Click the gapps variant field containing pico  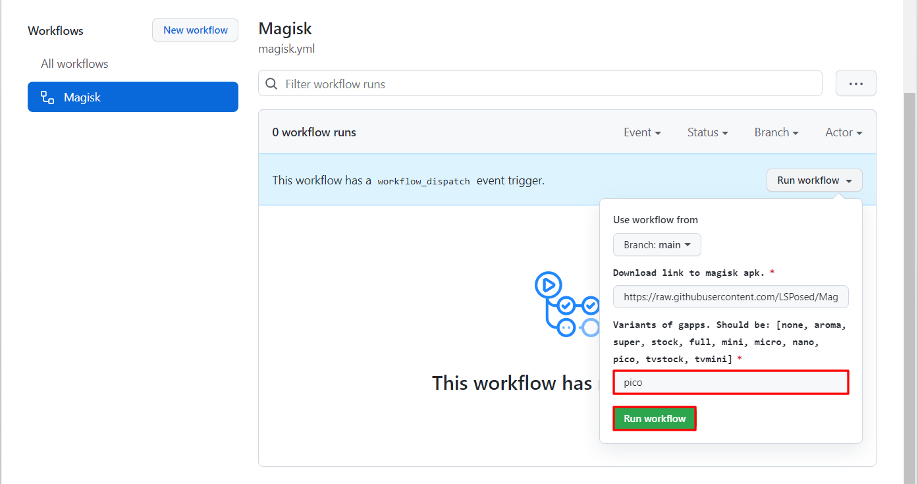pyautogui.click(x=731, y=383)
